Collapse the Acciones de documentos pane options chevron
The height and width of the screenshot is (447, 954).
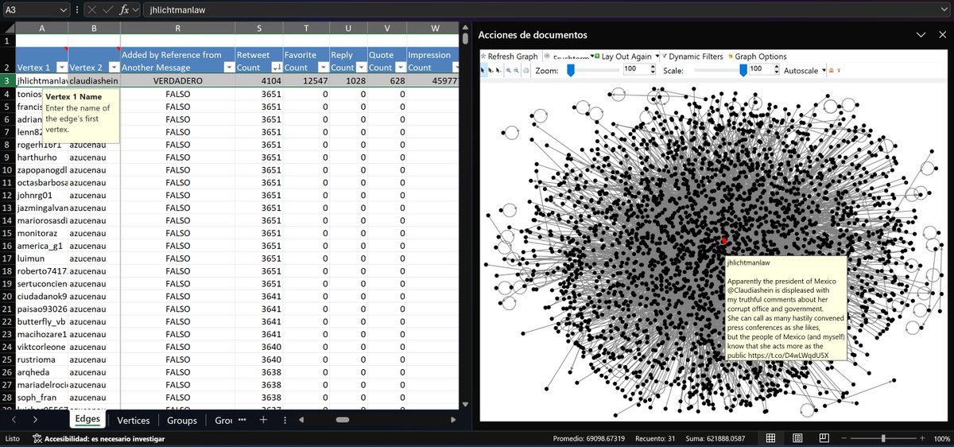click(921, 35)
